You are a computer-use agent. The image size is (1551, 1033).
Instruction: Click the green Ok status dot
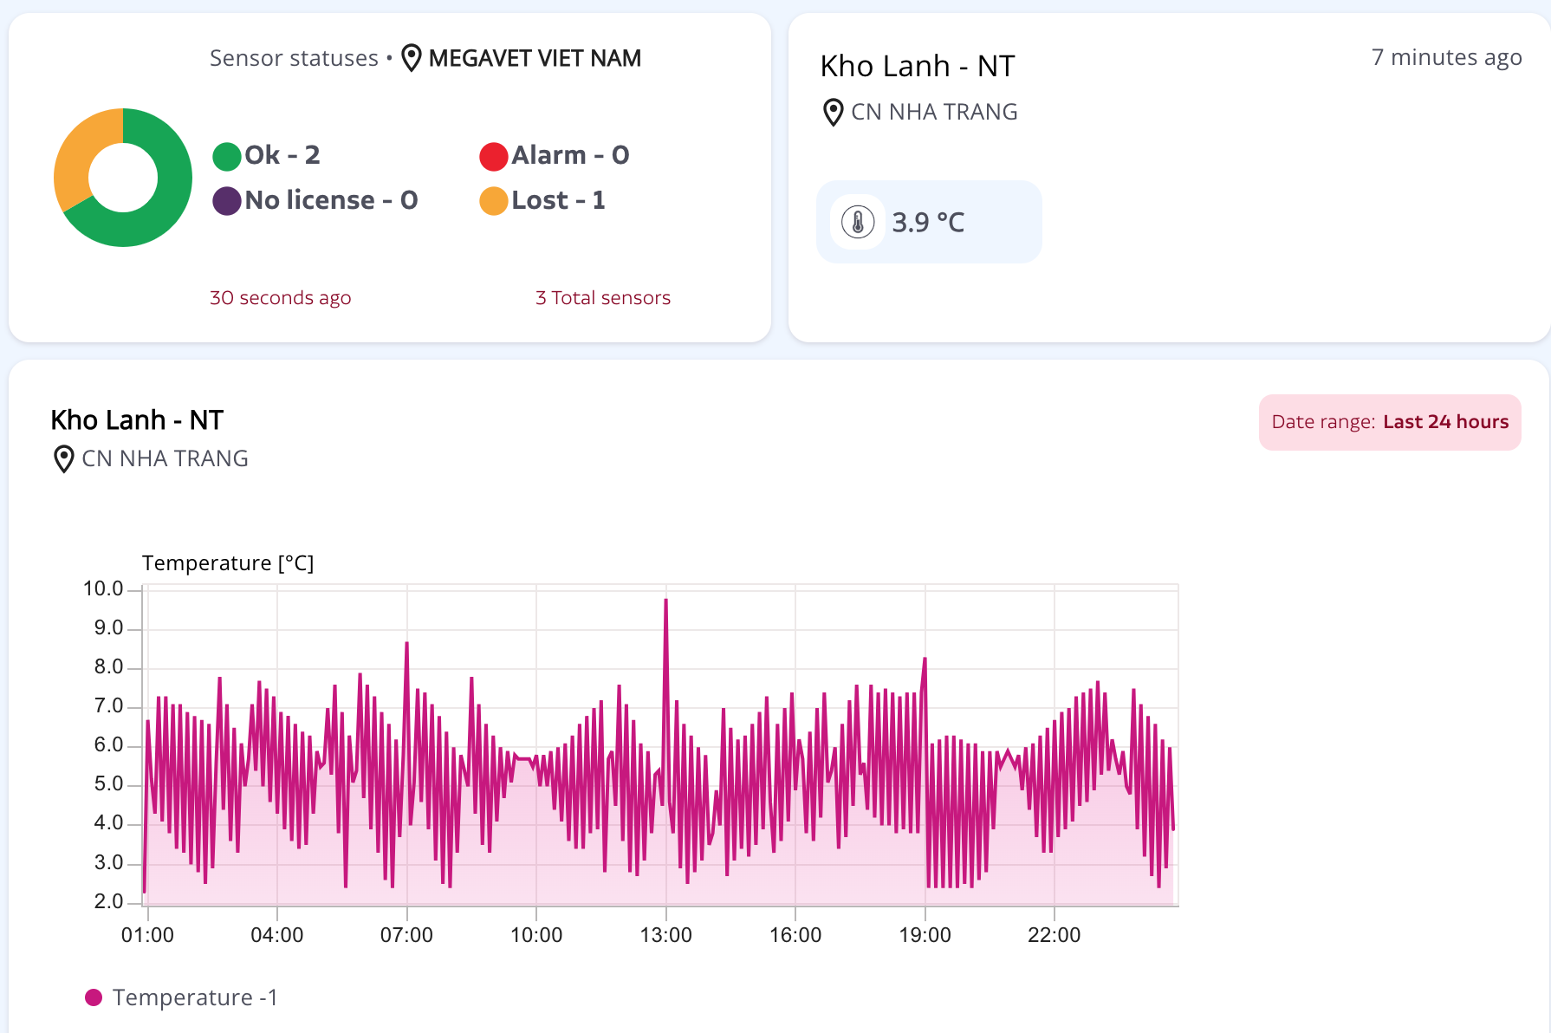pyautogui.click(x=227, y=157)
